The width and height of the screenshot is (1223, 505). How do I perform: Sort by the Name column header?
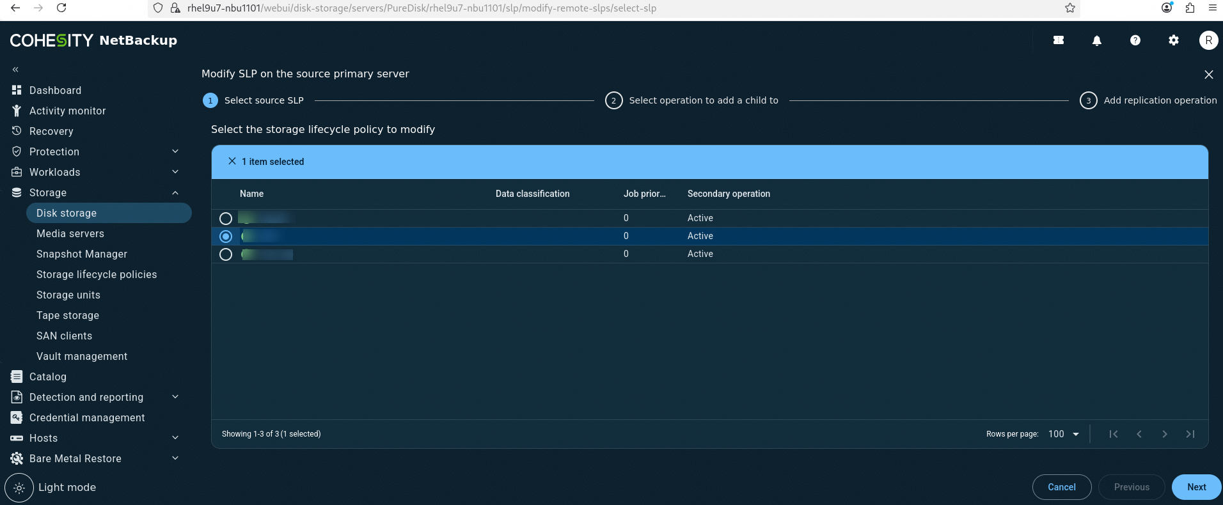point(251,194)
